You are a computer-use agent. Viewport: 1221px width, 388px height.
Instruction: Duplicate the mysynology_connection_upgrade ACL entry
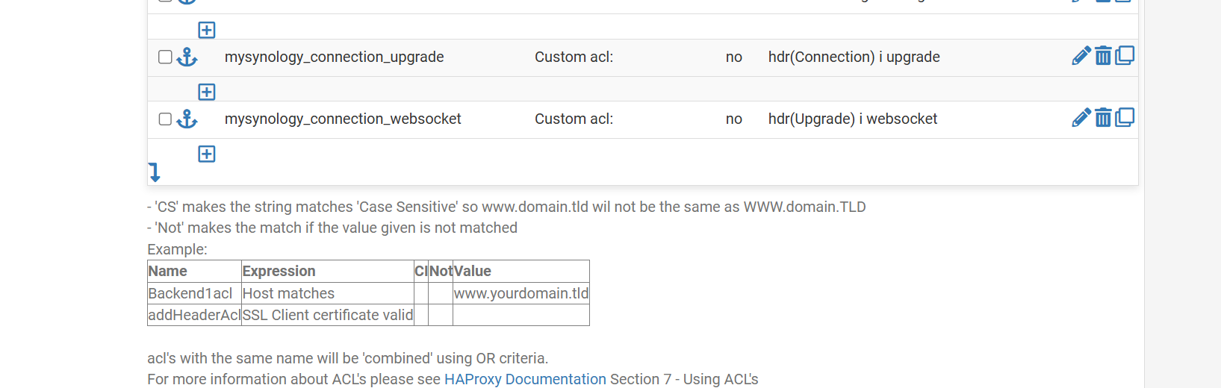click(1125, 56)
